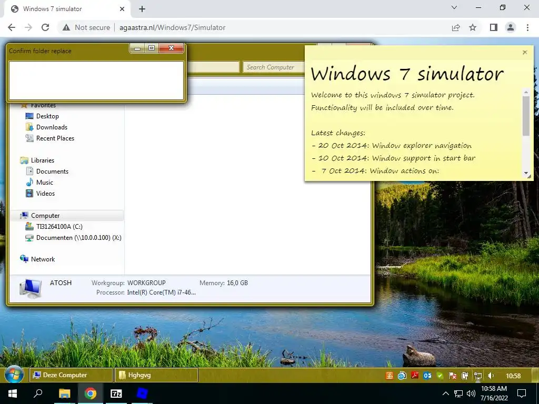Click the power plug tray icon

[465, 376]
